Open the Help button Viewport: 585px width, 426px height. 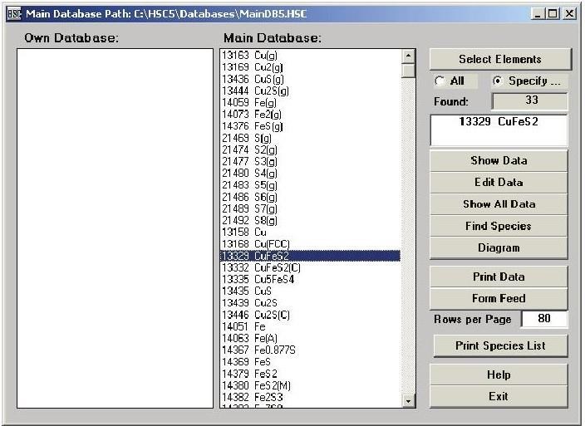499,375
